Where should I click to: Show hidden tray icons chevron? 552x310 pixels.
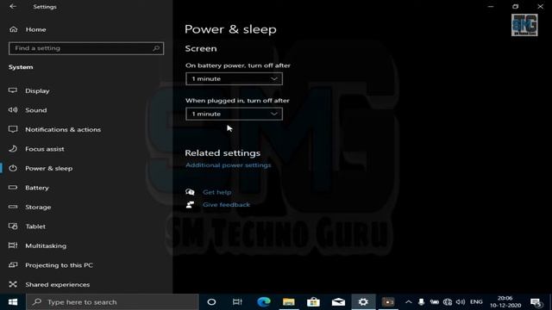pyautogui.click(x=408, y=302)
